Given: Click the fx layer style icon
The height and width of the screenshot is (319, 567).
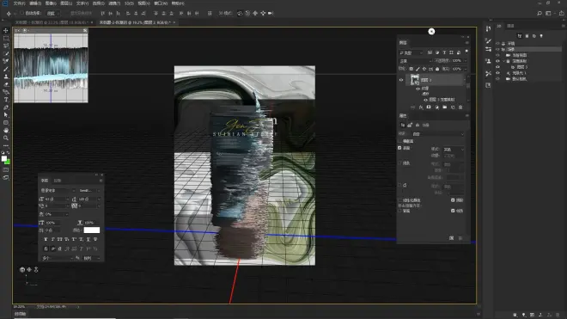Looking at the screenshot, I should pos(421,107).
